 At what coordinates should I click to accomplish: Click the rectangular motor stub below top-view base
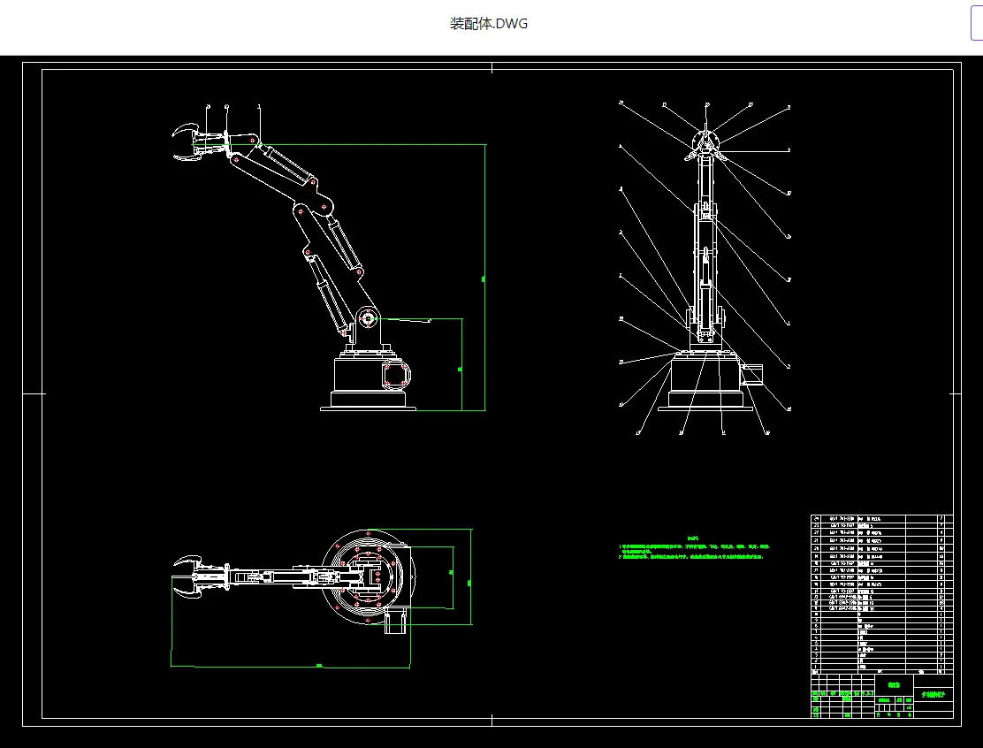click(395, 621)
